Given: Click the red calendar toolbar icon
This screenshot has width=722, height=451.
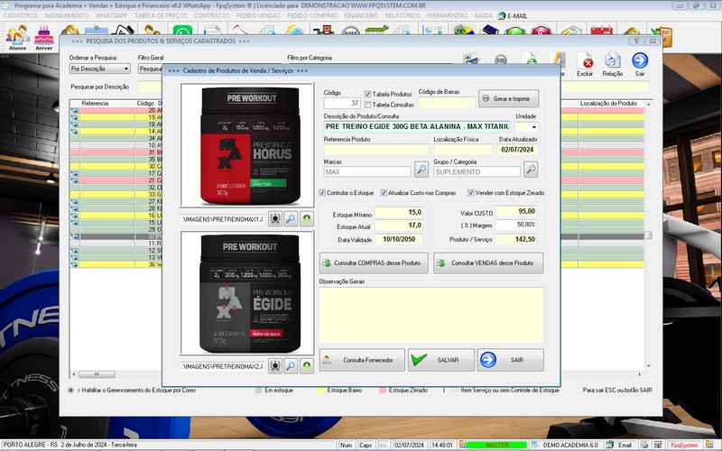Looking at the screenshot, I should pos(601,31).
